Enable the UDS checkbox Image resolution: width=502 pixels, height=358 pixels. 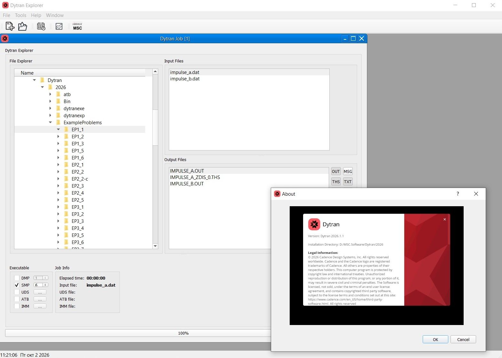(17, 292)
